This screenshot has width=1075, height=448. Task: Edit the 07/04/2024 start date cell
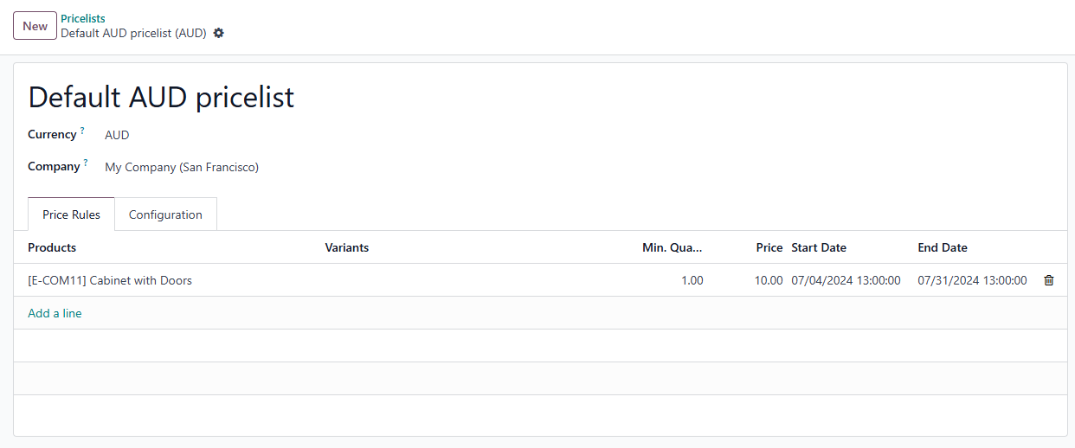pyautogui.click(x=846, y=280)
